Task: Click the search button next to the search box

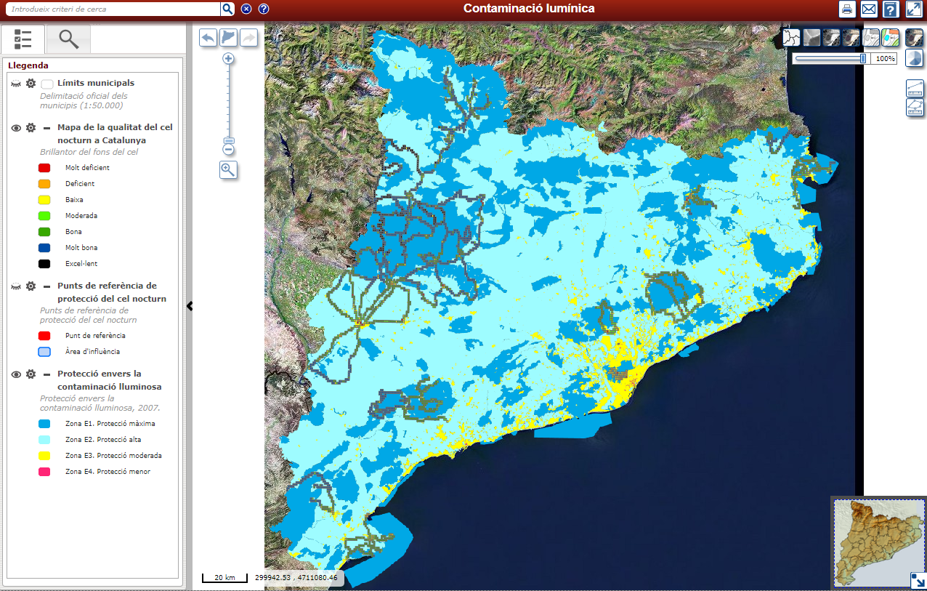Action: (227, 9)
